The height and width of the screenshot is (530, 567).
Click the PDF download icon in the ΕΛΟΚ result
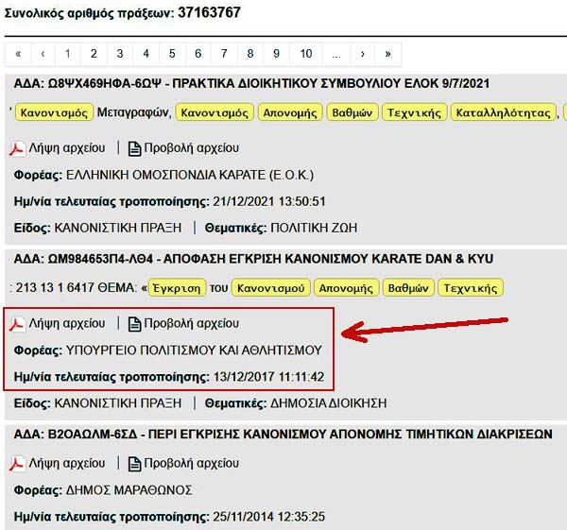(17, 148)
